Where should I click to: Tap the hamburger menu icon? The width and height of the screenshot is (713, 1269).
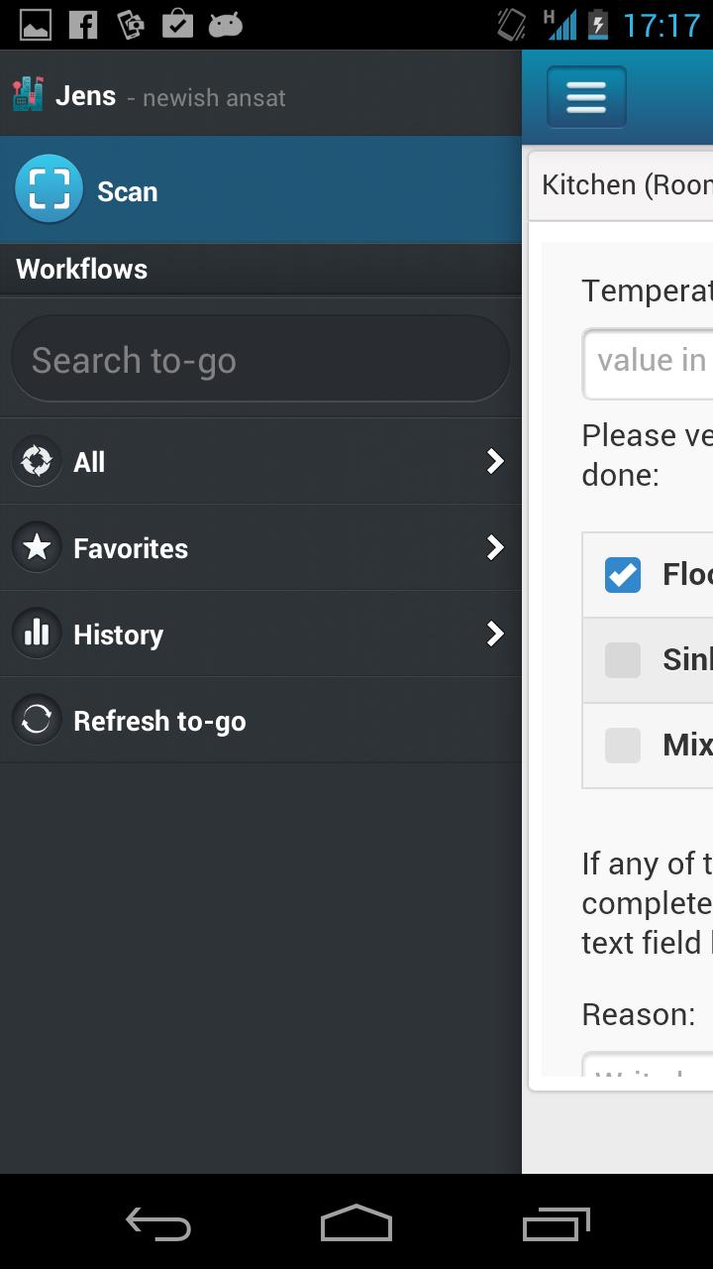[x=585, y=96]
